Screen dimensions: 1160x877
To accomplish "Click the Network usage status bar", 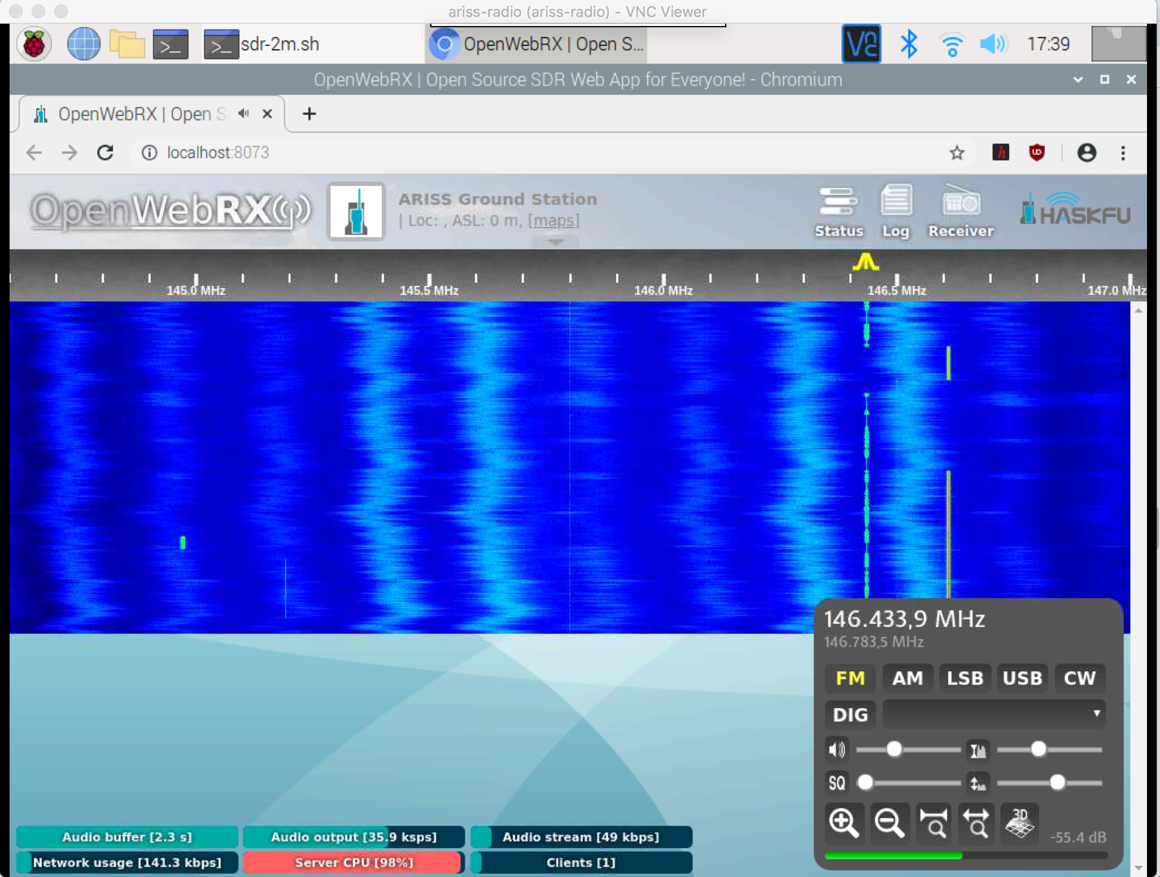I will pos(127,863).
